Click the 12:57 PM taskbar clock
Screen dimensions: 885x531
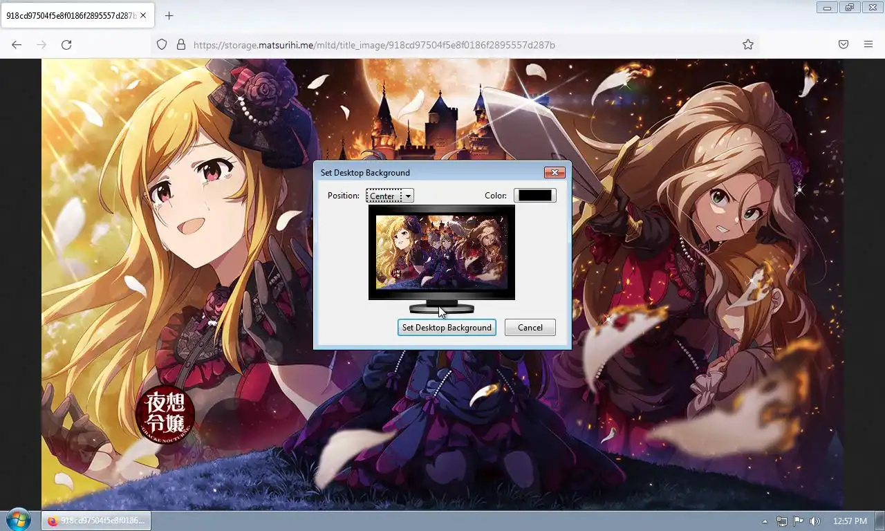point(850,521)
